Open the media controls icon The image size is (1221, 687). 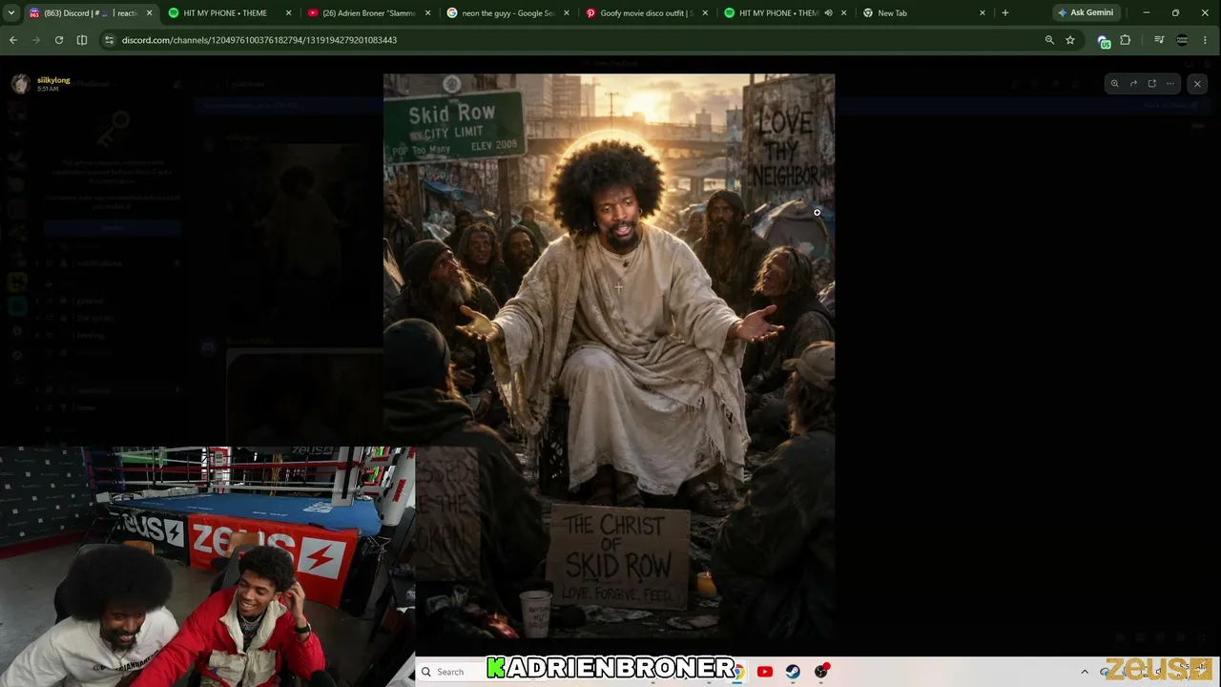(1159, 40)
